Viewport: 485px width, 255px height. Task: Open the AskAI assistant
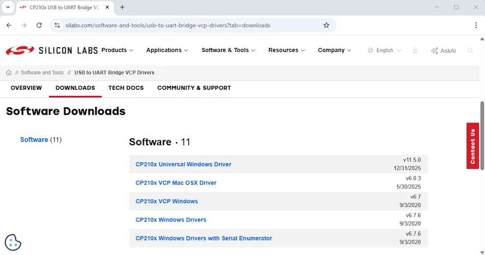click(x=443, y=50)
